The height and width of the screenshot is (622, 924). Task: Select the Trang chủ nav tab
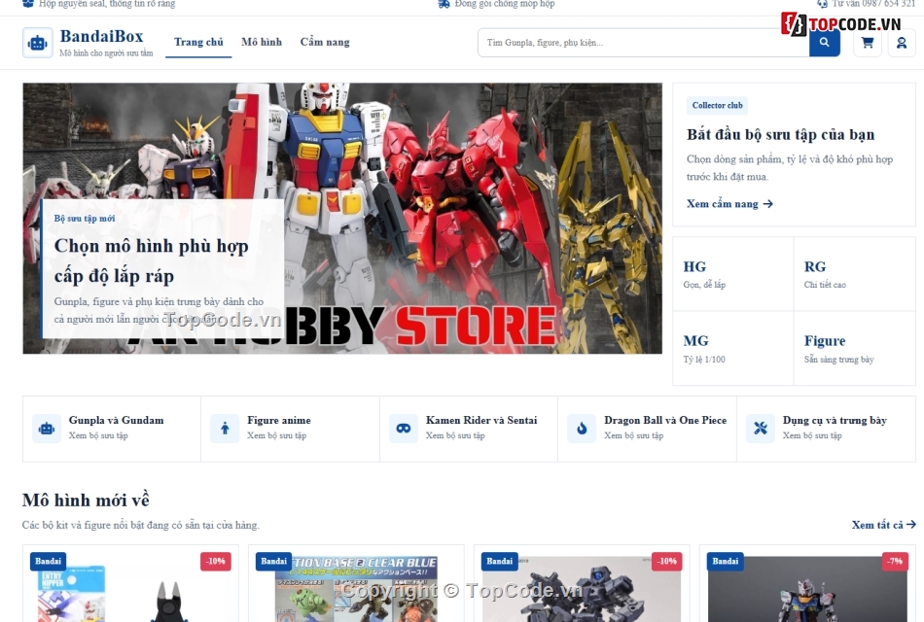click(198, 42)
